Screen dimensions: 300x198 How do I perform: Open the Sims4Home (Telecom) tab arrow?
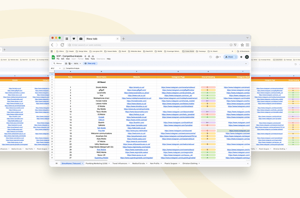[x=83, y=163]
